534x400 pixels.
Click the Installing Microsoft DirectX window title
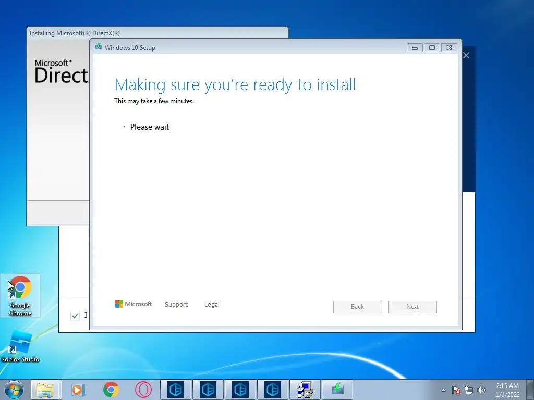(75, 33)
